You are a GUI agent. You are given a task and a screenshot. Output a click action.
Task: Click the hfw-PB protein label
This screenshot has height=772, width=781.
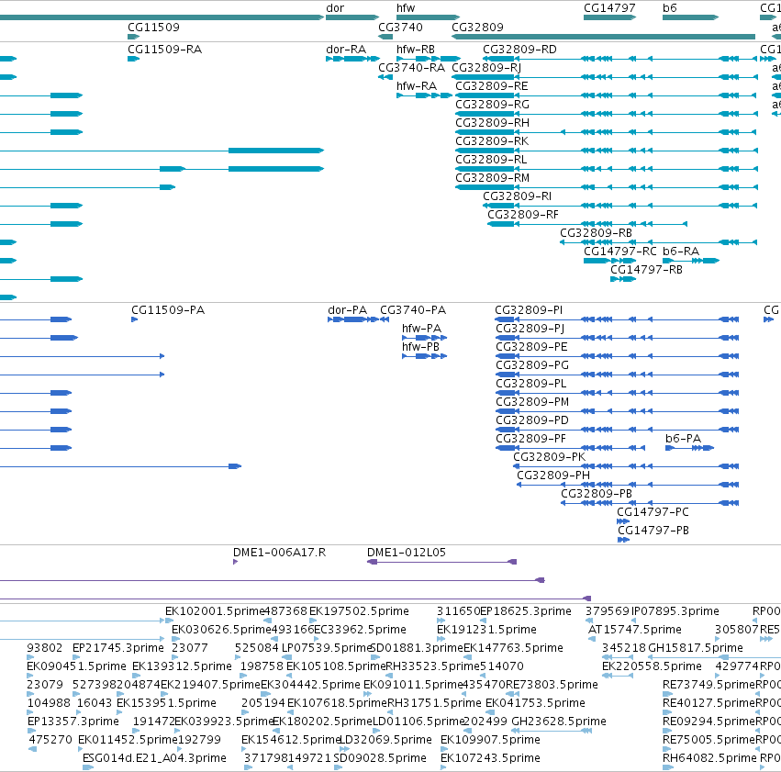(420, 347)
